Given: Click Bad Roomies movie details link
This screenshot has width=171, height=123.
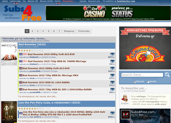Looking at the screenshot, I should [x=38, y=96].
